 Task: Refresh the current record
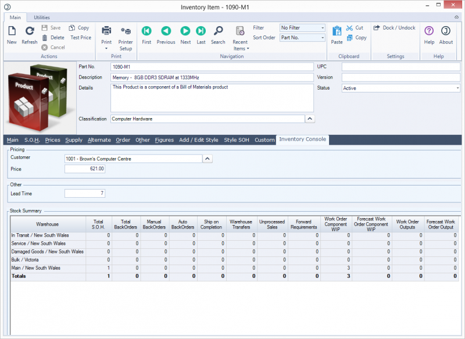click(29, 35)
